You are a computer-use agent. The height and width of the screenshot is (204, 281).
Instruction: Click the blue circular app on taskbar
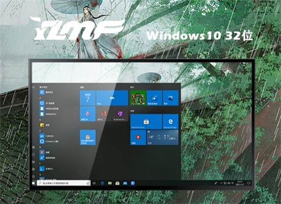[x=133, y=183]
